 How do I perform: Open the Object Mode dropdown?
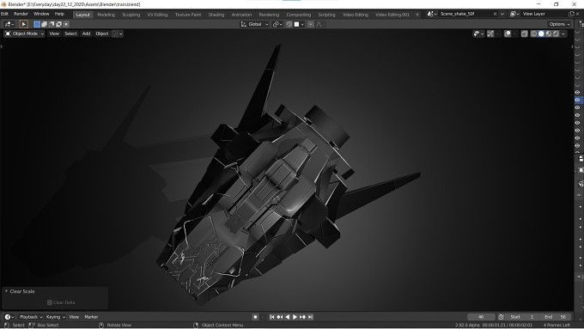(25, 34)
